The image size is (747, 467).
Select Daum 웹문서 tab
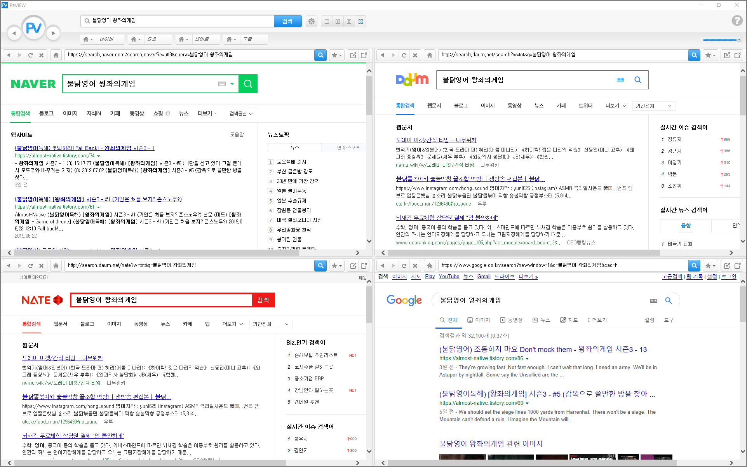click(x=434, y=106)
